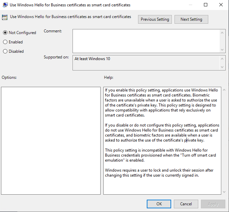Click the Supported on scroll down arrow
This screenshot has width=229, height=212.
223,67
